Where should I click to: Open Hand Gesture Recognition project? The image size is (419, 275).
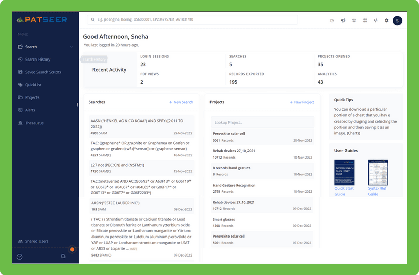pyautogui.click(x=262, y=188)
